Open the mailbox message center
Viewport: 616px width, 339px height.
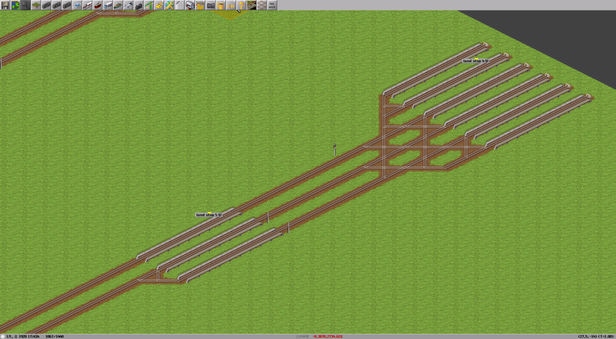tap(190, 5)
